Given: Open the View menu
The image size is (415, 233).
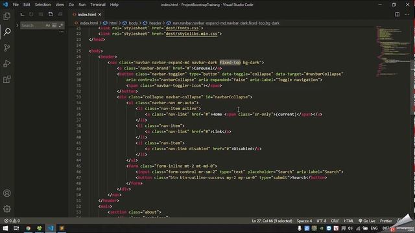Looking at the screenshot, I should (60, 5).
